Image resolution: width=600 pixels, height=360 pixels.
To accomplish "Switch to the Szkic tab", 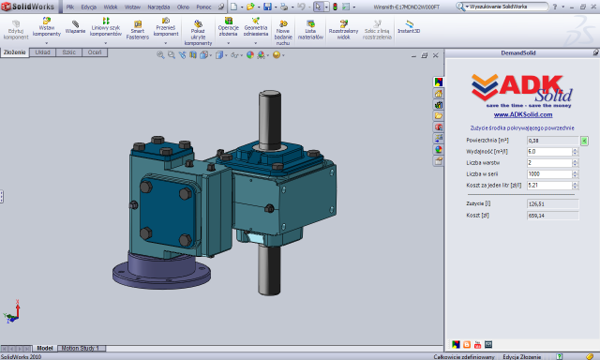I will [x=68, y=52].
